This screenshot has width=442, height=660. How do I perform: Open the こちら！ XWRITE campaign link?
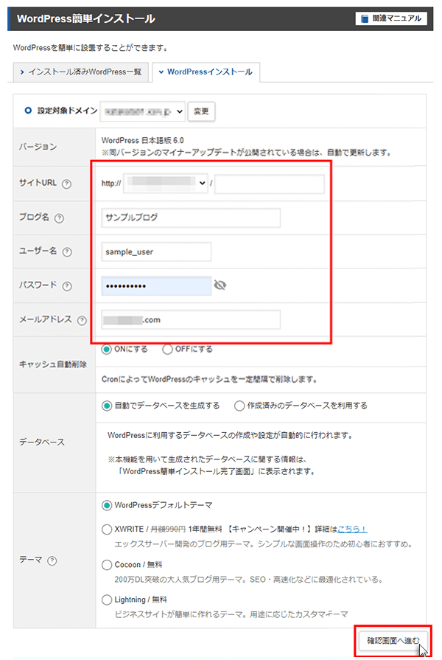pos(352,529)
